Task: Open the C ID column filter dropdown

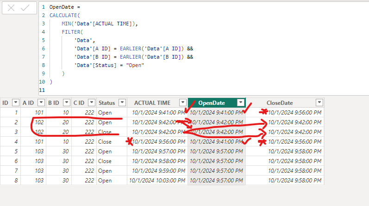Action: (92, 103)
